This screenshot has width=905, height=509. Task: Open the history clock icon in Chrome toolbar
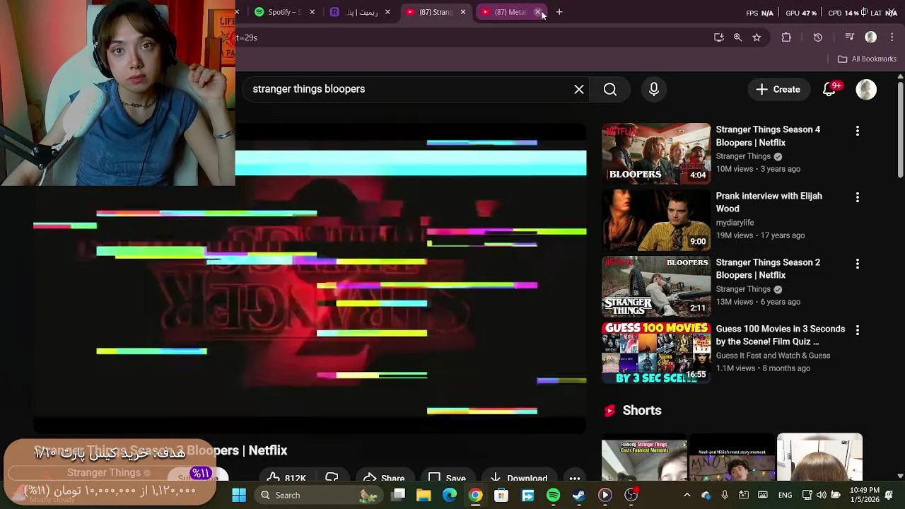(818, 37)
